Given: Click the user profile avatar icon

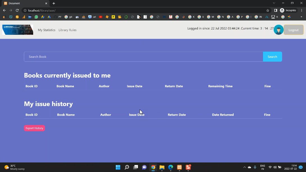Looking at the screenshot, I should click(278, 30).
